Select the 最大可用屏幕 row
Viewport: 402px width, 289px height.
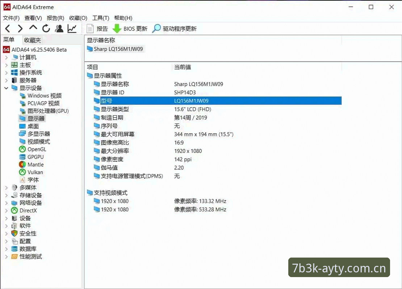pyautogui.click(x=217, y=134)
